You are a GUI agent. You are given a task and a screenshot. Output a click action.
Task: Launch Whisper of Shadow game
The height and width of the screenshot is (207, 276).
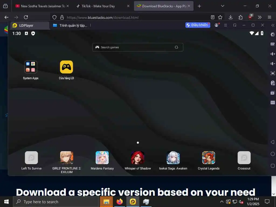point(138,158)
